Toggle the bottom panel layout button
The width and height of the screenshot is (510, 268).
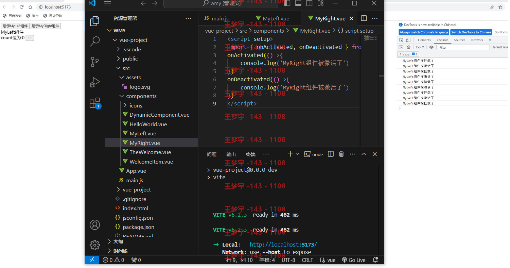tap(298, 3)
